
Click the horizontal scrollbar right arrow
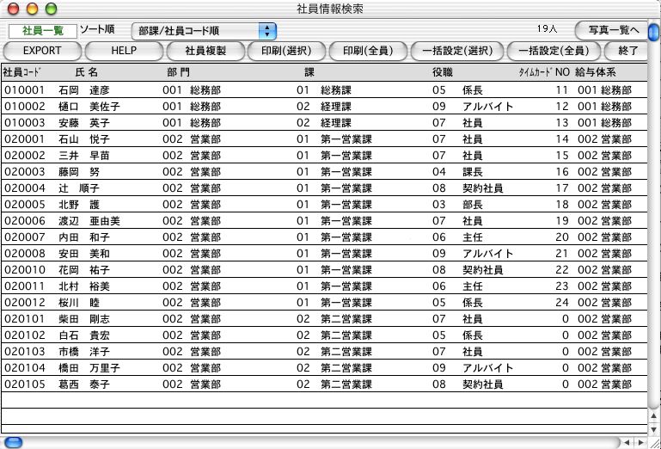coord(640,442)
